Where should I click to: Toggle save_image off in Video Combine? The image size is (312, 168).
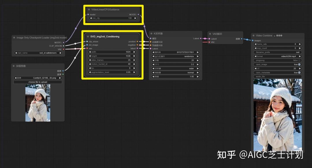coord(299,64)
